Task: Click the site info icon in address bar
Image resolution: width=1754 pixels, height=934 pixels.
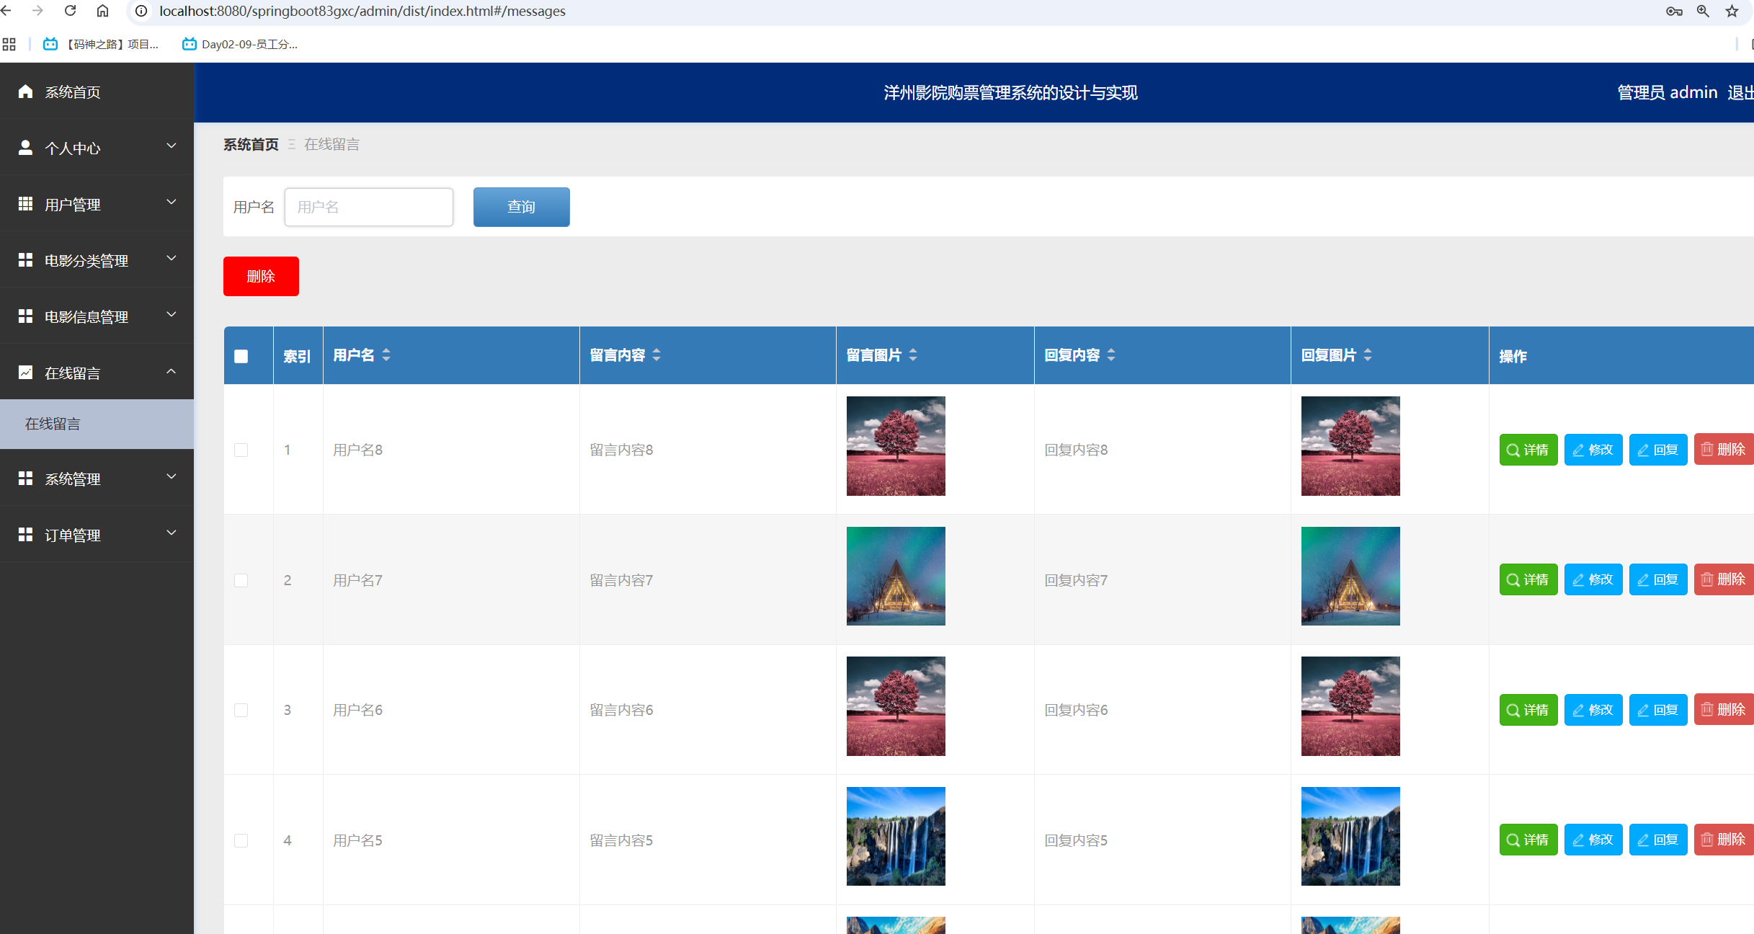Action: click(x=141, y=11)
